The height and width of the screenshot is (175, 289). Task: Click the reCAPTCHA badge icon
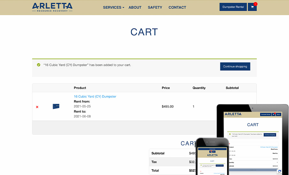pyautogui.click(x=279, y=171)
